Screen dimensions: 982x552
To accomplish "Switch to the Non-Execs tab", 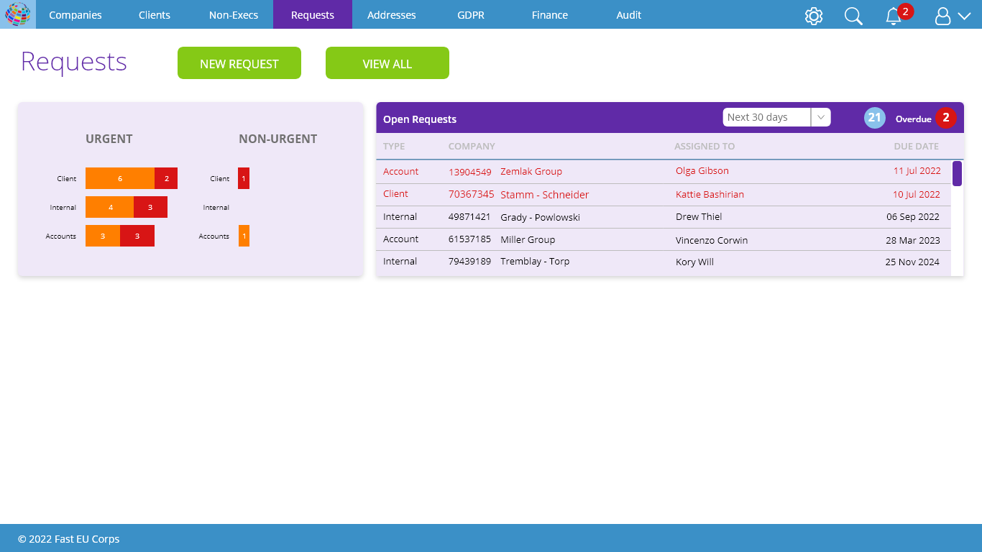I will pos(234,14).
